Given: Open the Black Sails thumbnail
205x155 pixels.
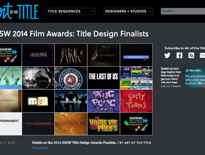Looking at the screenshot, I should point(103,55).
